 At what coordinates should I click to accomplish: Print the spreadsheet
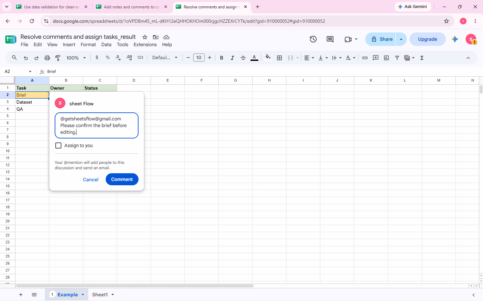[x=47, y=58]
